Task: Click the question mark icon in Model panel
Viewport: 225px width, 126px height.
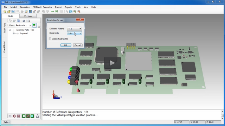Action: (x=19, y=21)
